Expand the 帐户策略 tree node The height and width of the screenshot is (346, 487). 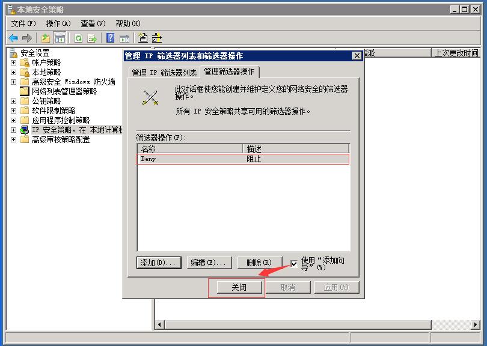pos(13,62)
